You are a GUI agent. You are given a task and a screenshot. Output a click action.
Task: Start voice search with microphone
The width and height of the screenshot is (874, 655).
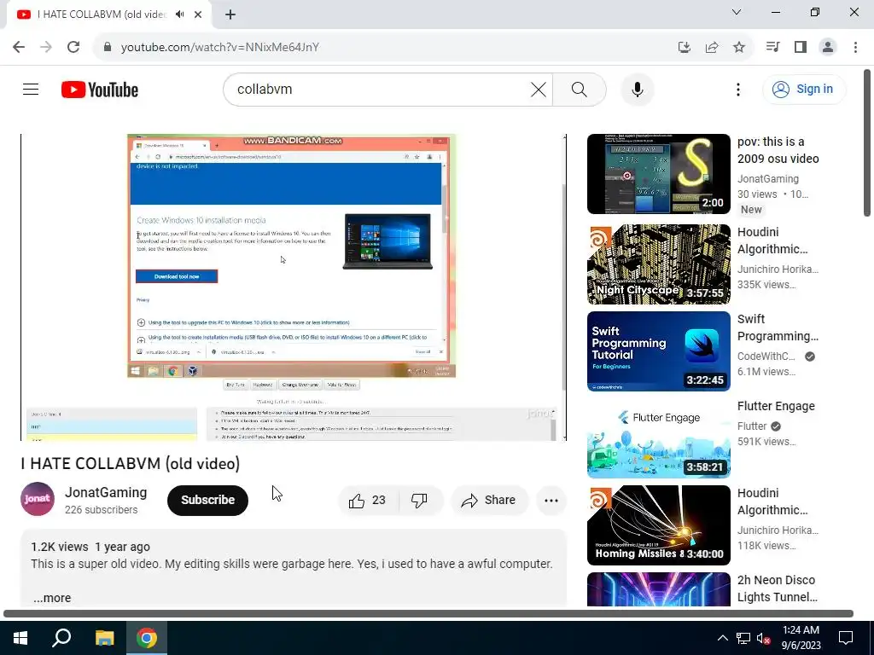coord(637,89)
